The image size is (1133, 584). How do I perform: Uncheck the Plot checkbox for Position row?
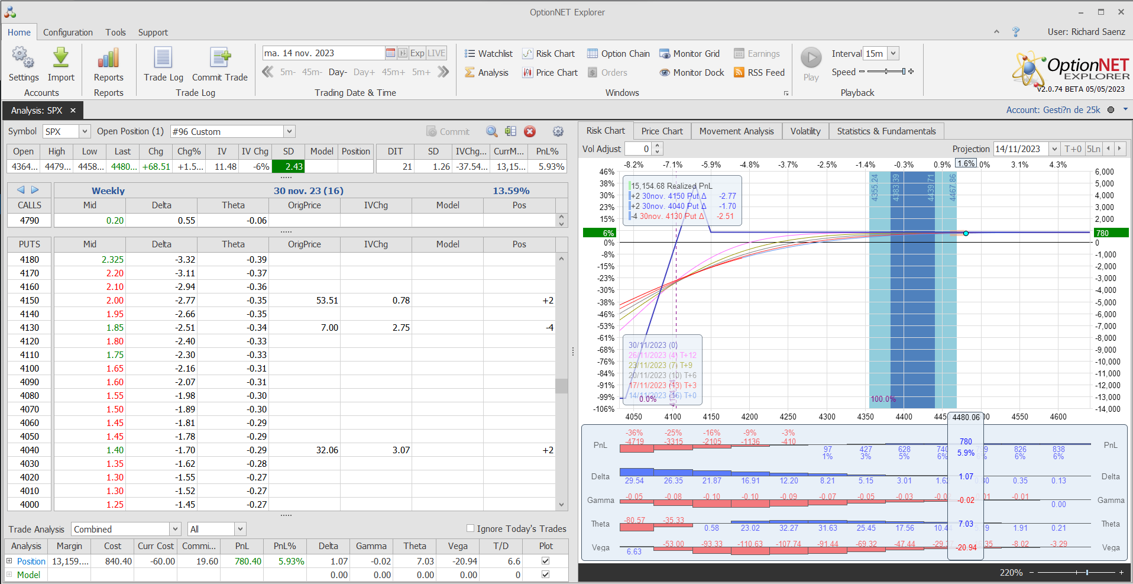click(x=545, y=561)
